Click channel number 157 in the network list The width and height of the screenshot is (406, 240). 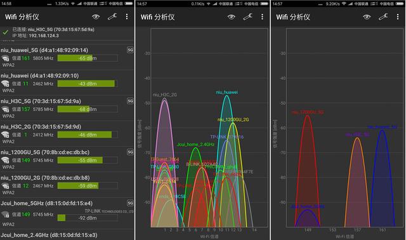[25, 109]
